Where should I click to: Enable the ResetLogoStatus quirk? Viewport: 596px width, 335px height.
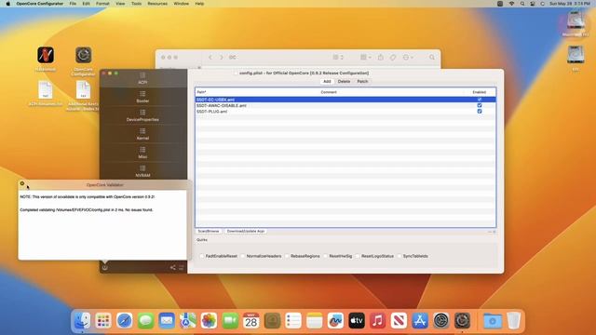tap(358, 257)
